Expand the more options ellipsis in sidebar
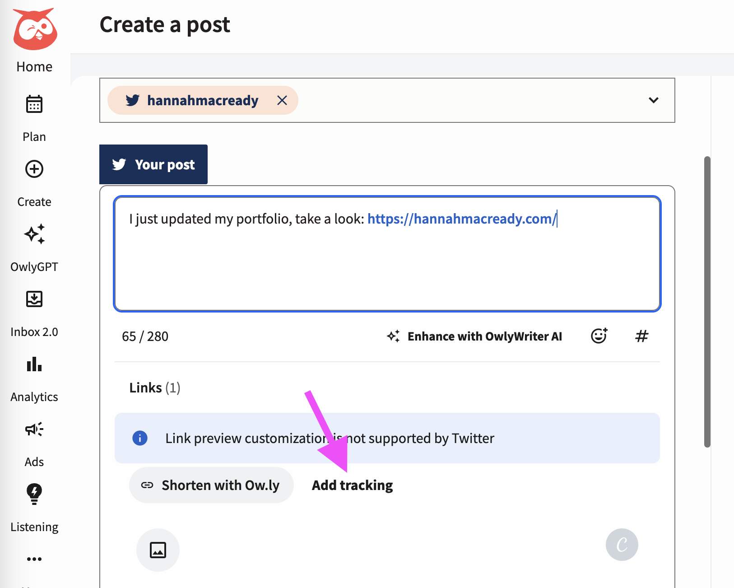 (34, 559)
